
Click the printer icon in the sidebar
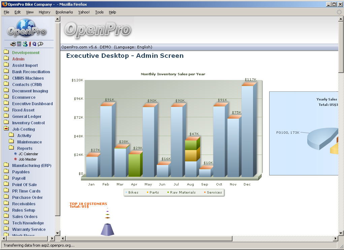click(x=13, y=44)
